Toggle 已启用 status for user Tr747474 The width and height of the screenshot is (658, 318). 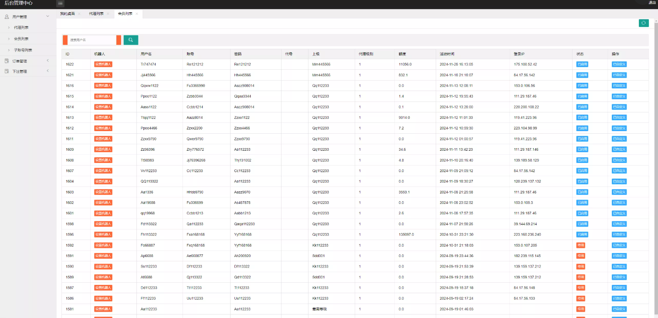coord(582,64)
